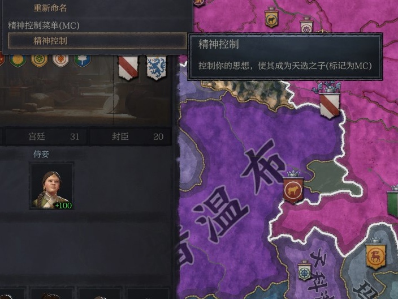
Task: Click the green banner at map edge
Action: [393, 202]
